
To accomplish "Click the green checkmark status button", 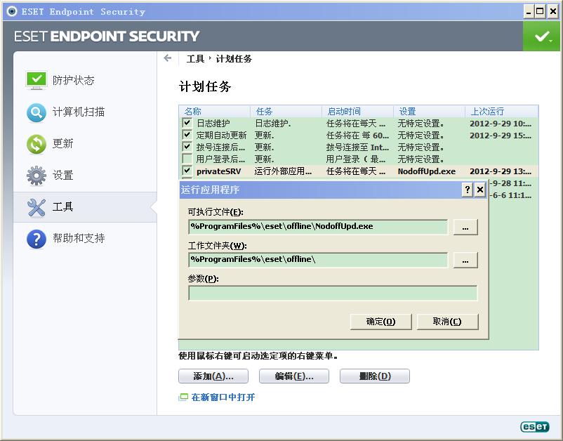I will point(542,36).
